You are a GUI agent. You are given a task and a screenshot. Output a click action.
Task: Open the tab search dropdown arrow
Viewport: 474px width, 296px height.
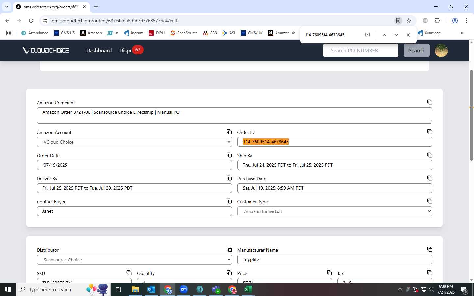pyautogui.click(x=6, y=7)
